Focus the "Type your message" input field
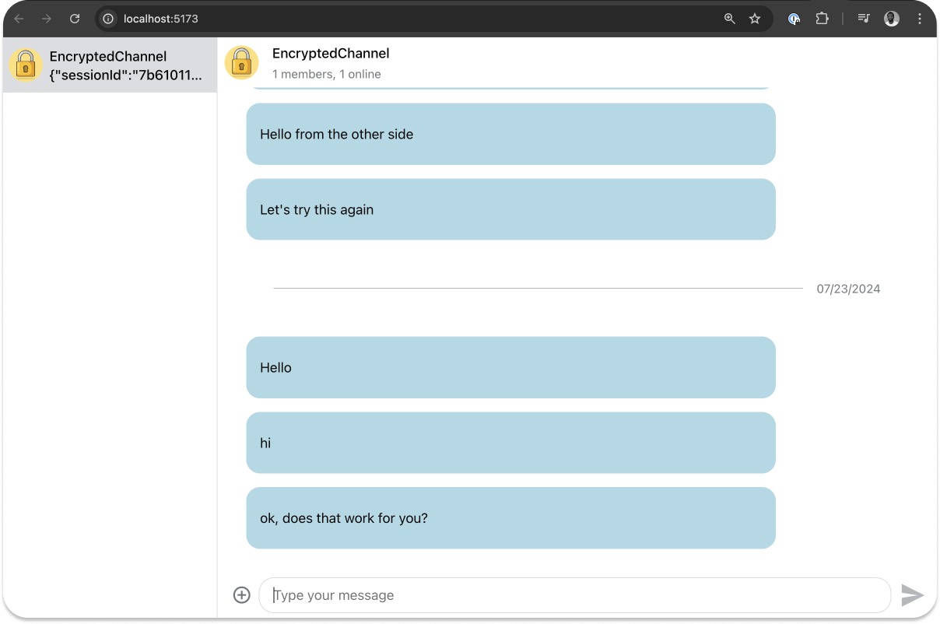This screenshot has height=624, width=940. (574, 595)
